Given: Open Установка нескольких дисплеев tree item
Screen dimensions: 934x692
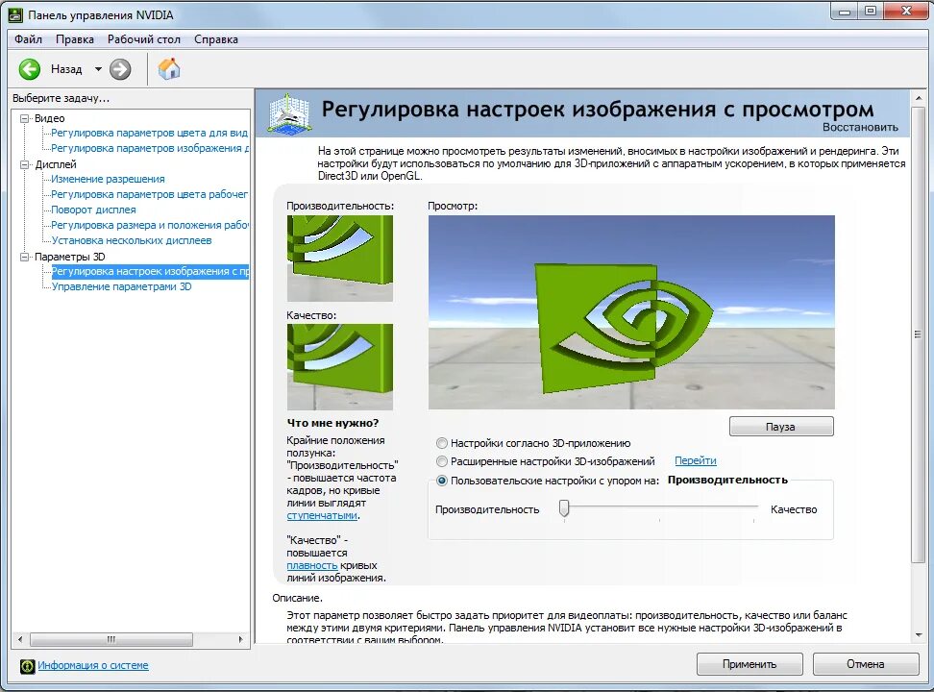Looking at the screenshot, I should 131,241.
